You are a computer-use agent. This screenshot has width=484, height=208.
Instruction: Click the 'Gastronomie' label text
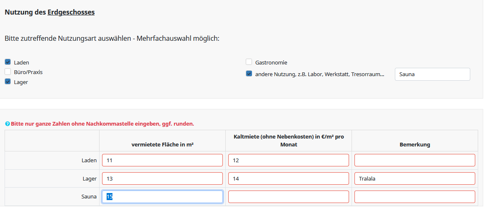(x=271, y=62)
